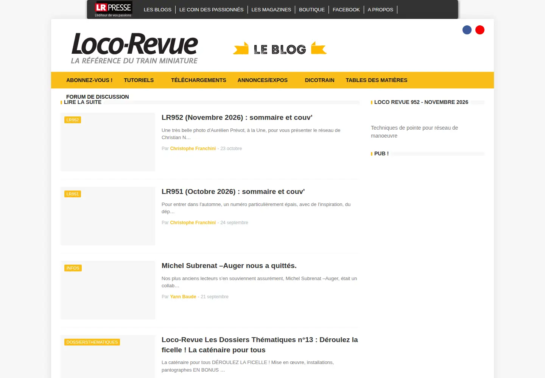This screenshot has height=378, width=545.
Task: Open Tables des Matières
Action: click(377, 80)
